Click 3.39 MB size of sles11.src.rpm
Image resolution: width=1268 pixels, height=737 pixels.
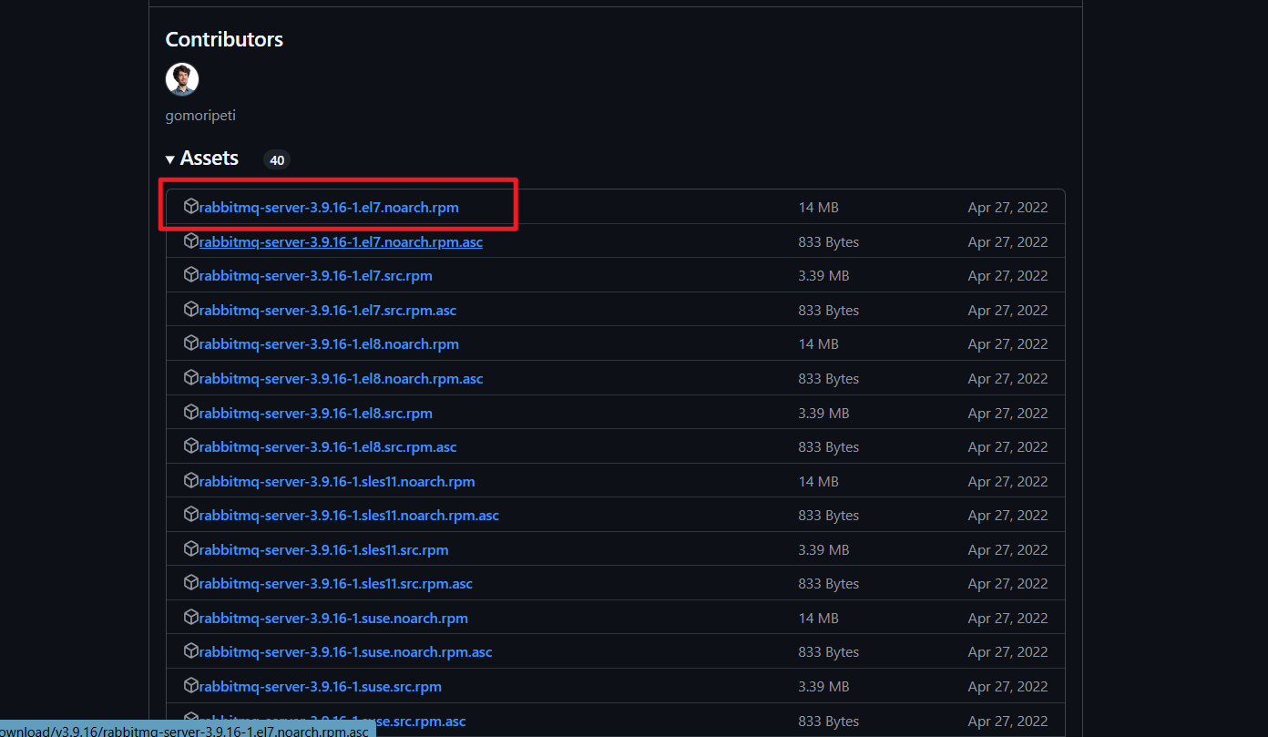[x=823, y=550]
